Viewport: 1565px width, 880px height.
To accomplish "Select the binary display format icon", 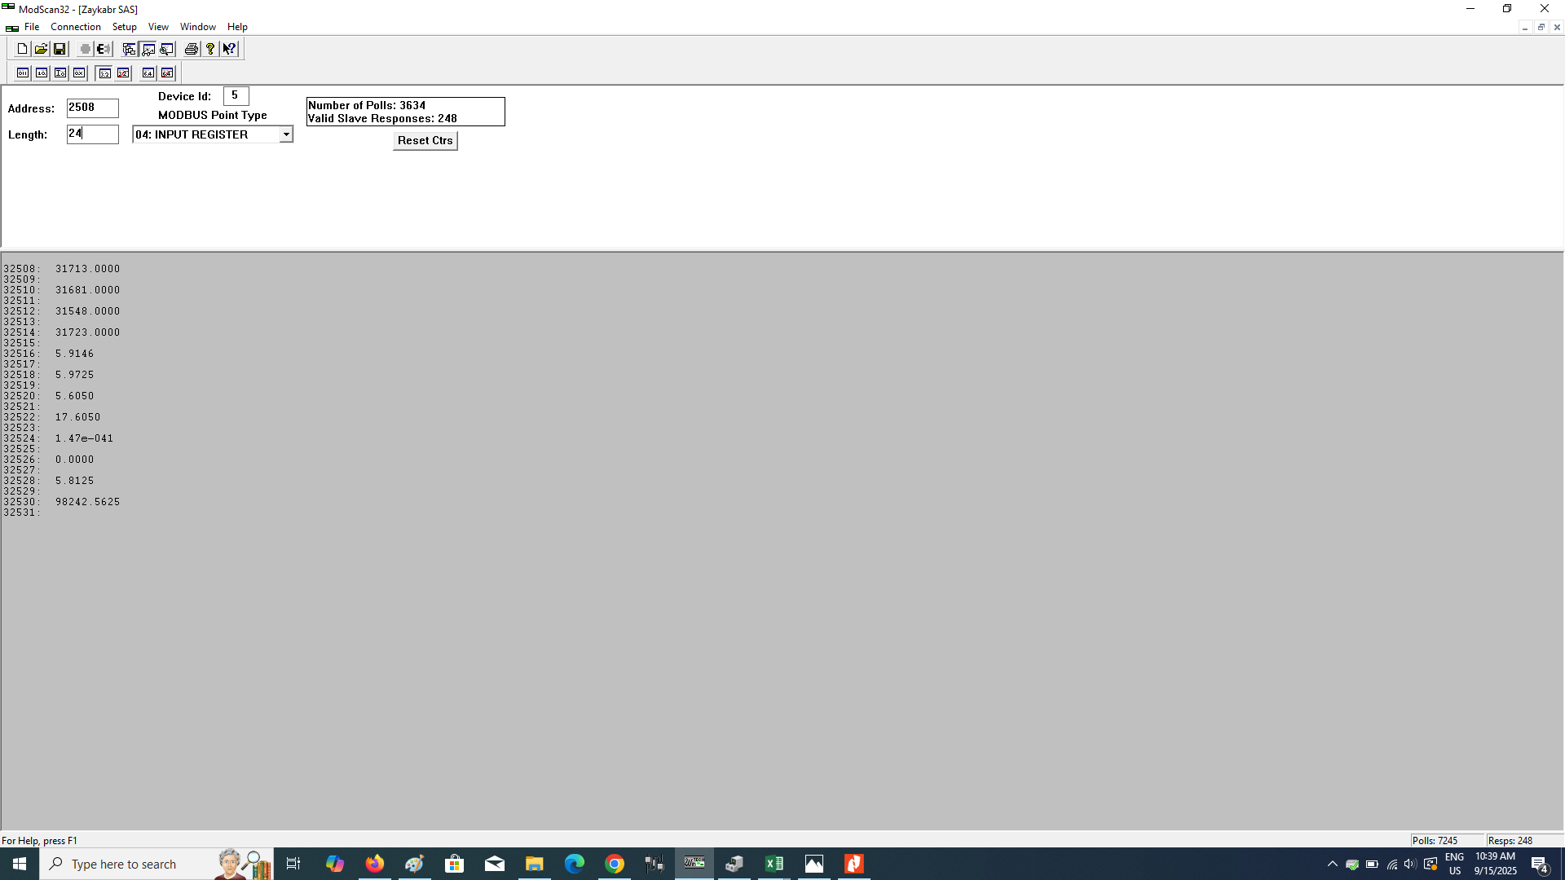I will click(23, 73).
